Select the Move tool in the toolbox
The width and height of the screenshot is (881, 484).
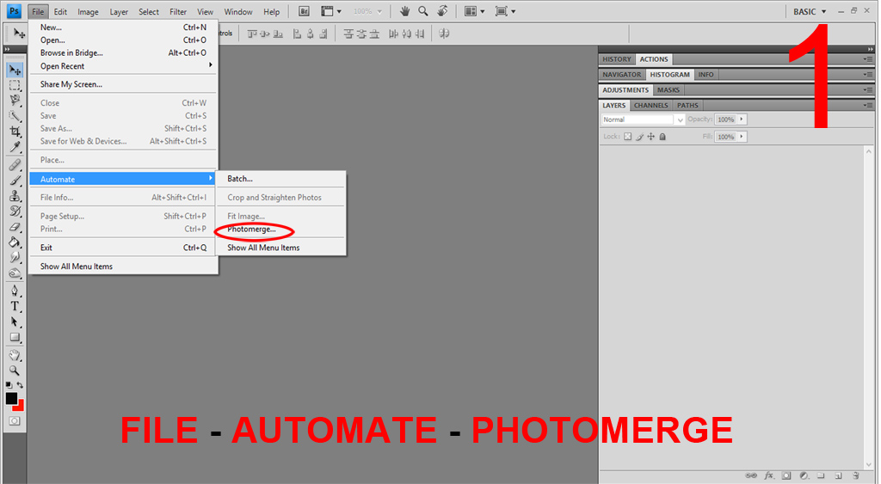coord(15,70)
